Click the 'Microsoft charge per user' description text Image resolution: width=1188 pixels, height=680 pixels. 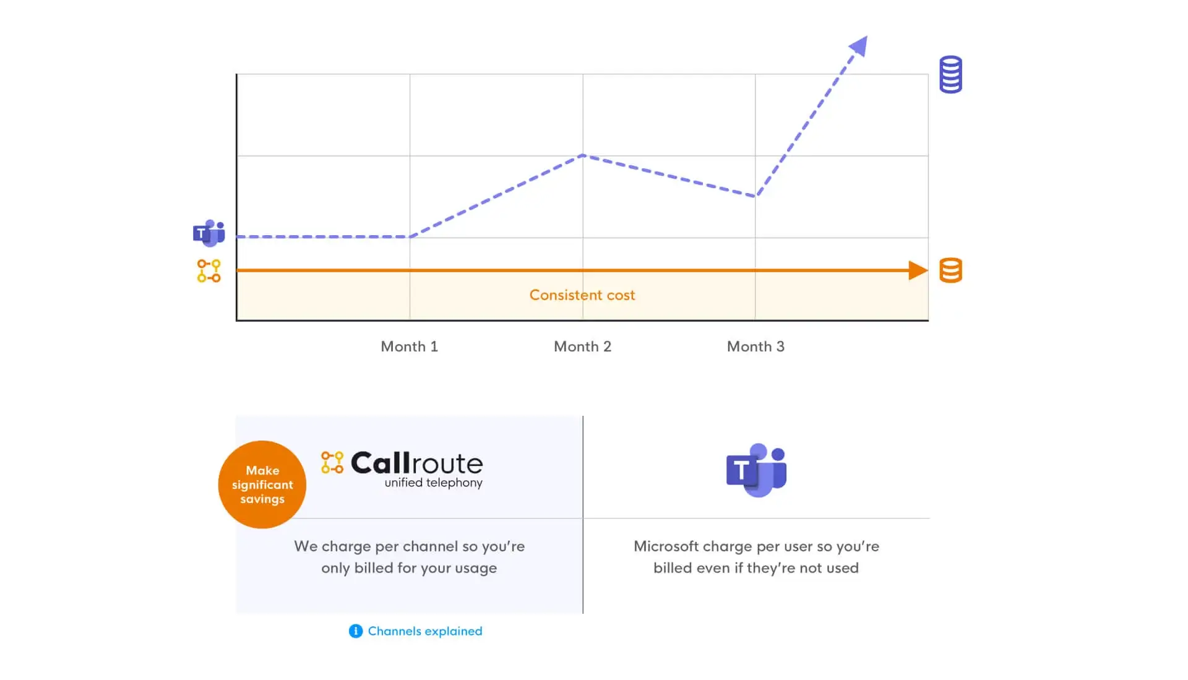[x=756, y=557]
